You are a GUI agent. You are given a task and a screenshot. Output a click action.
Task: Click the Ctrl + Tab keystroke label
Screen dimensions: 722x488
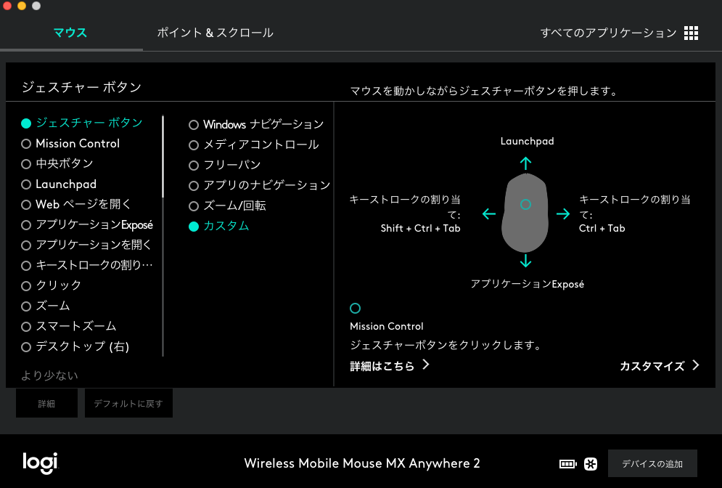click(x=602, y=228)
